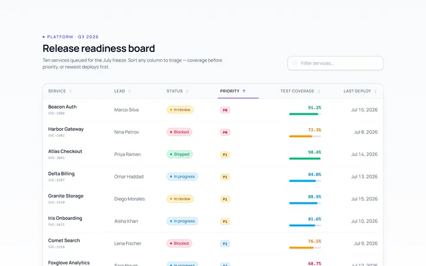Select the Iris Onboarding service name
426x266 pixels.
(65, 218)
